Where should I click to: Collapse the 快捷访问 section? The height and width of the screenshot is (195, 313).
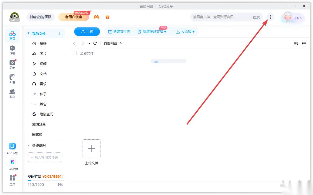point(29,145)
